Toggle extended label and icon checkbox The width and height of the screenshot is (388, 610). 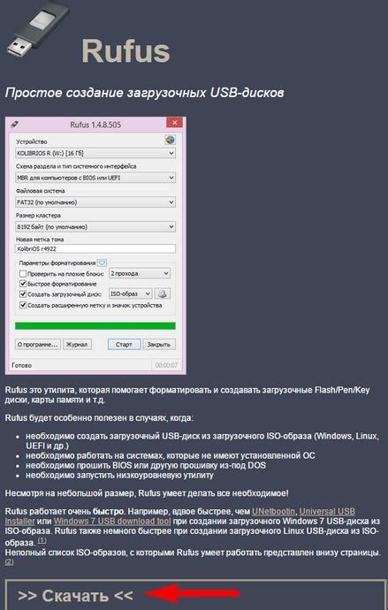[23, 305]
